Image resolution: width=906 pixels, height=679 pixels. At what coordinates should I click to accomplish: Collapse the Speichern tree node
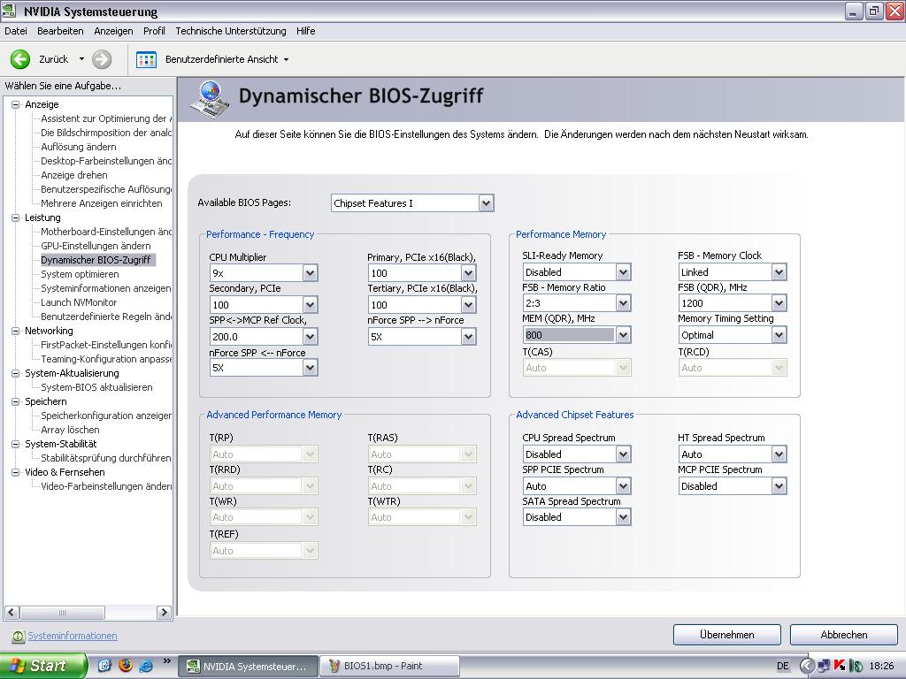click(16, 402)
